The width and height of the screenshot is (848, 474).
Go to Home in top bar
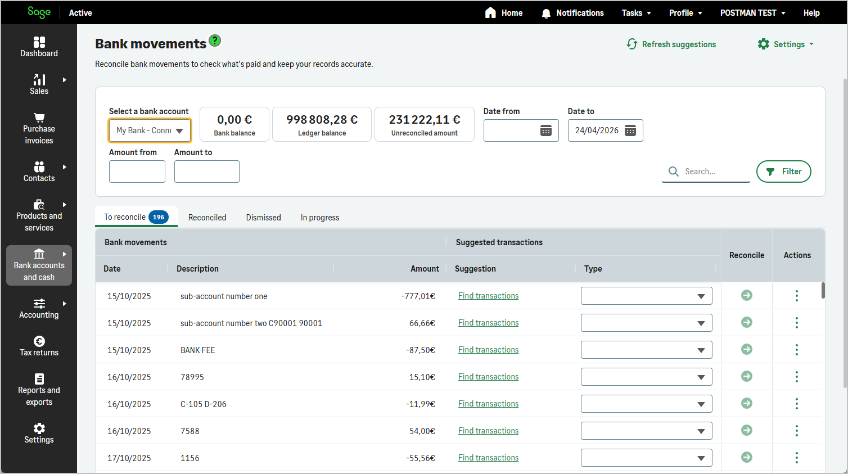[x=504, y=13]
